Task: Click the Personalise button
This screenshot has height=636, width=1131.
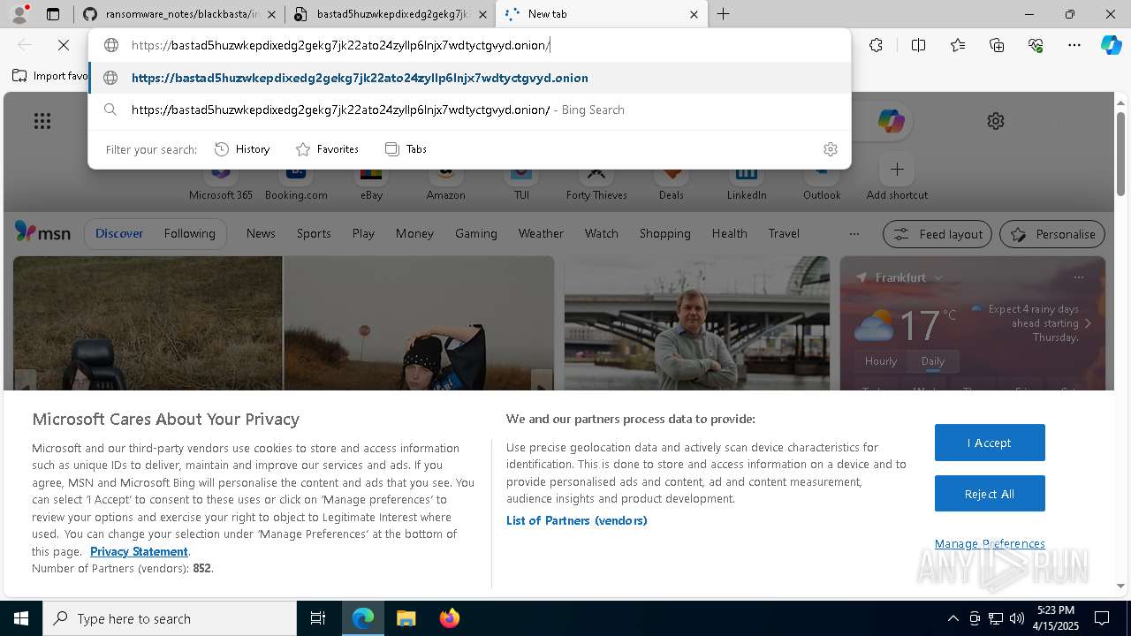Action: click(x=1052, y=234)
